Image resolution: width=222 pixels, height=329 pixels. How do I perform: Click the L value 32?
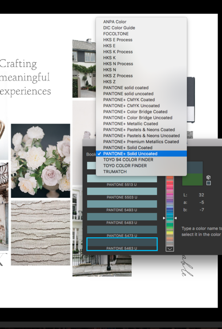[201, 195]
